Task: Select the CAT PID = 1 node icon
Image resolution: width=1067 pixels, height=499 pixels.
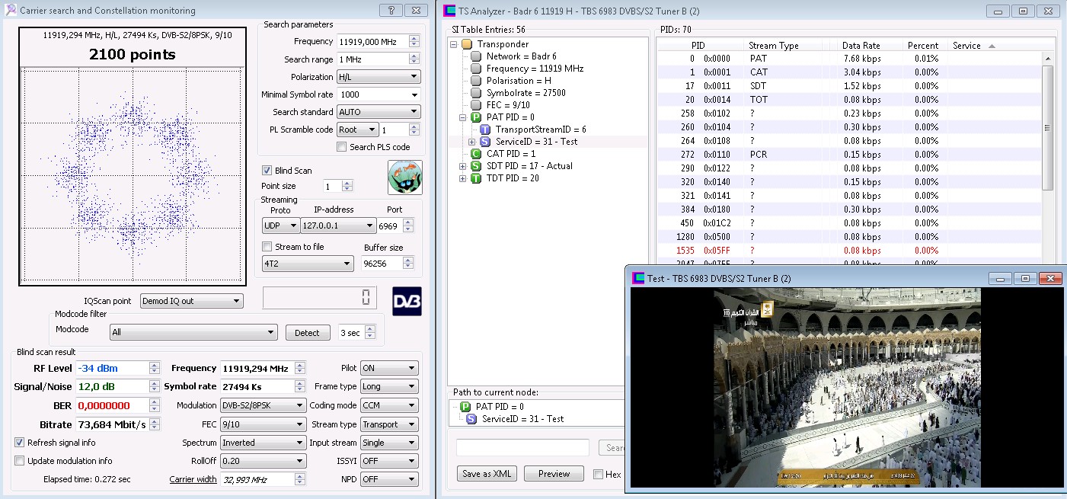Action: click(x=476, y=154)
